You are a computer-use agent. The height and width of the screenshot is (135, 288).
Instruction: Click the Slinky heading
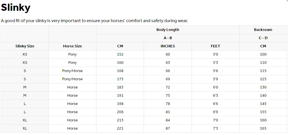click(x=16, y=8)
